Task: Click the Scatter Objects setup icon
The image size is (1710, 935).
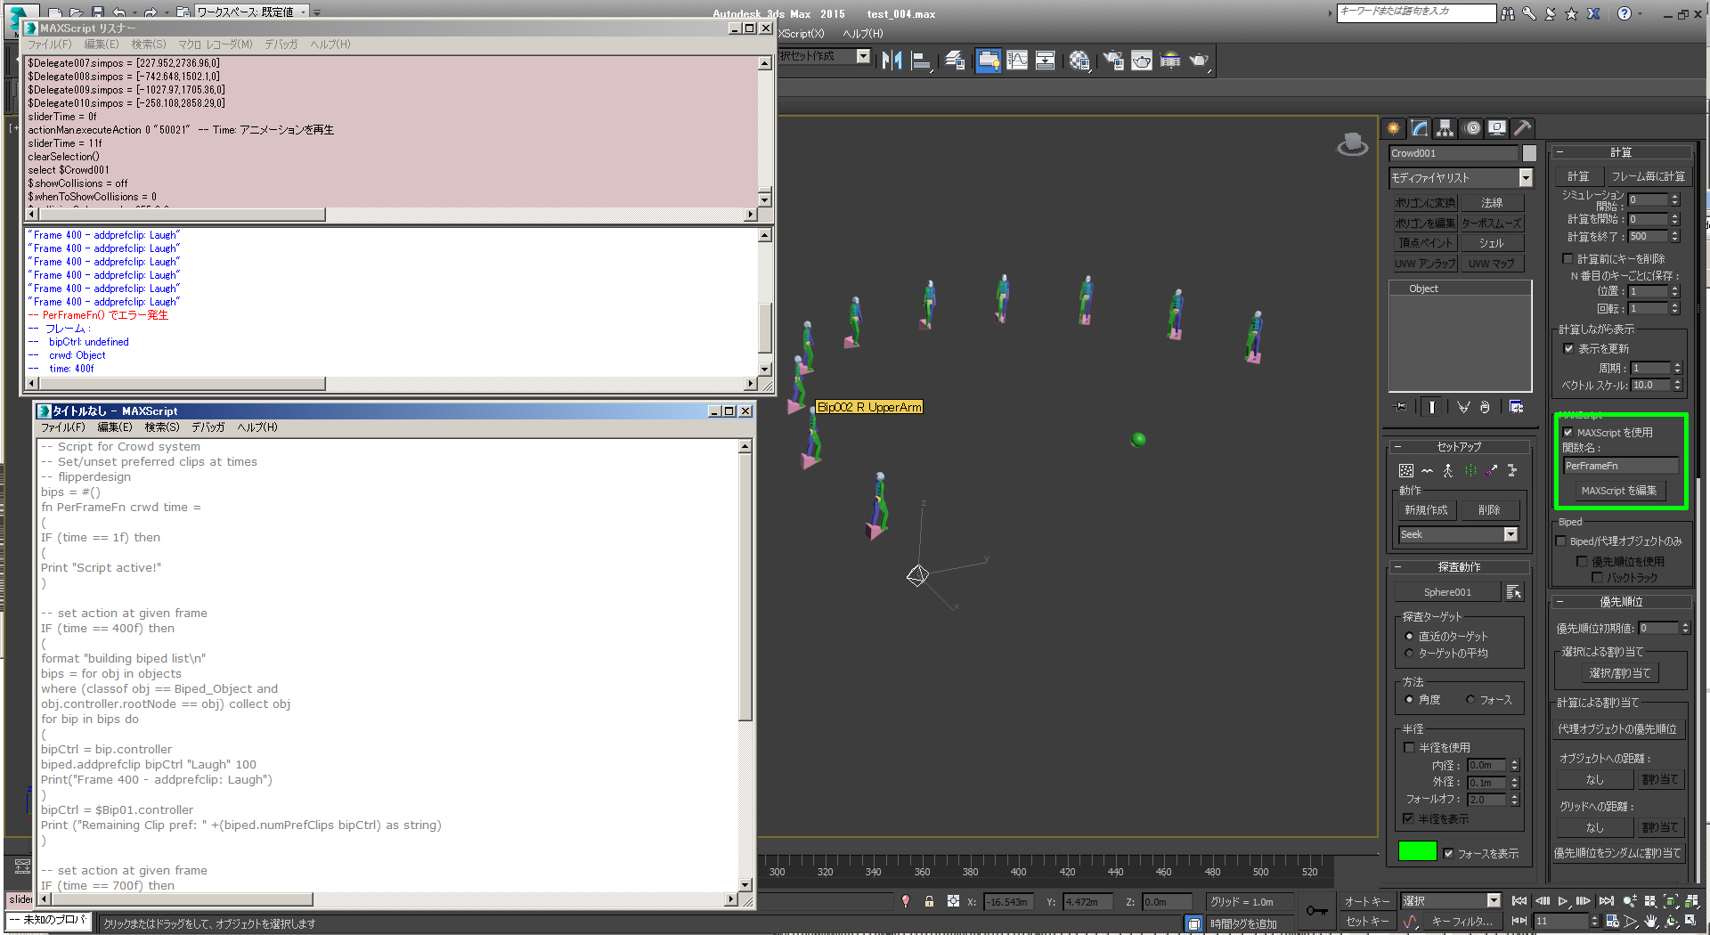Action: [x=1405, y=471]
